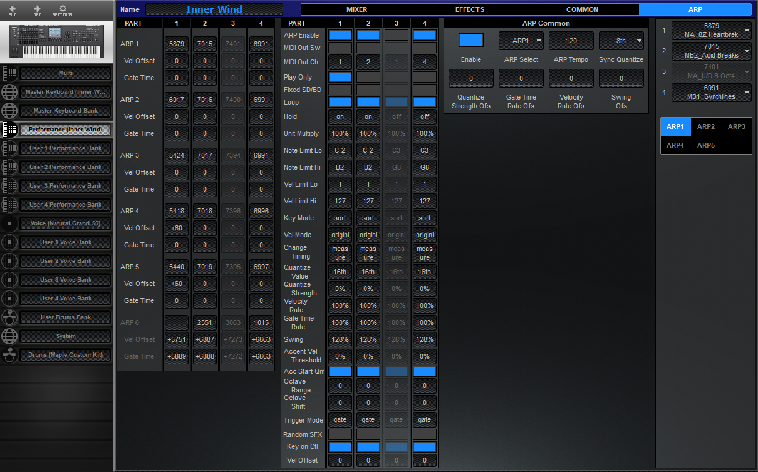Adjust the Swing Ofs value control
The width and height of the screenshot is (758, 472).
coord(621,79)
